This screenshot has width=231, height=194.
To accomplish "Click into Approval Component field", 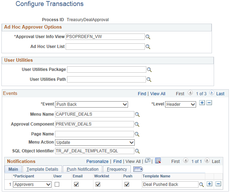I will (95, 124).
